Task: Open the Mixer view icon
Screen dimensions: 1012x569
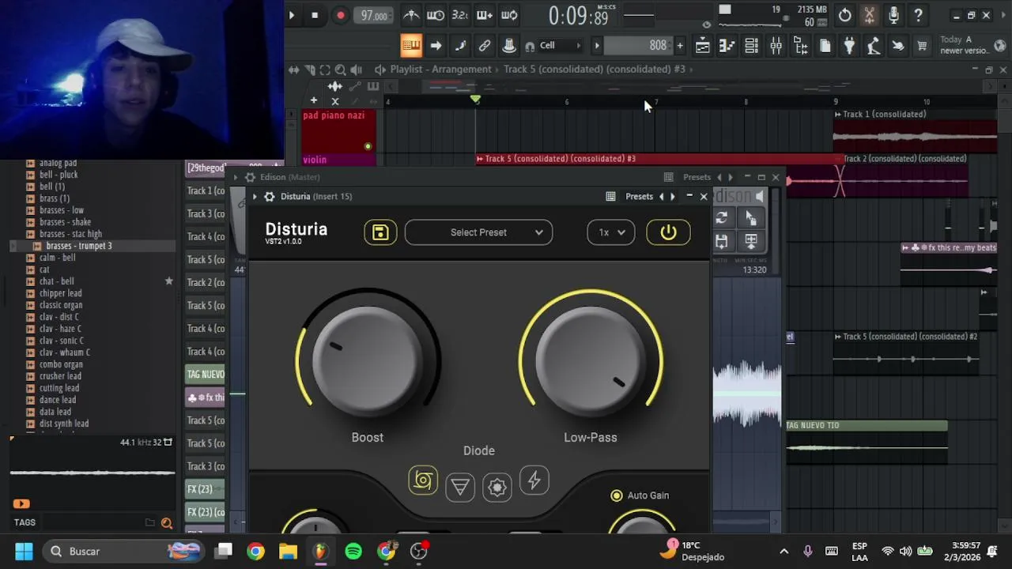Action: coord(776,46)
